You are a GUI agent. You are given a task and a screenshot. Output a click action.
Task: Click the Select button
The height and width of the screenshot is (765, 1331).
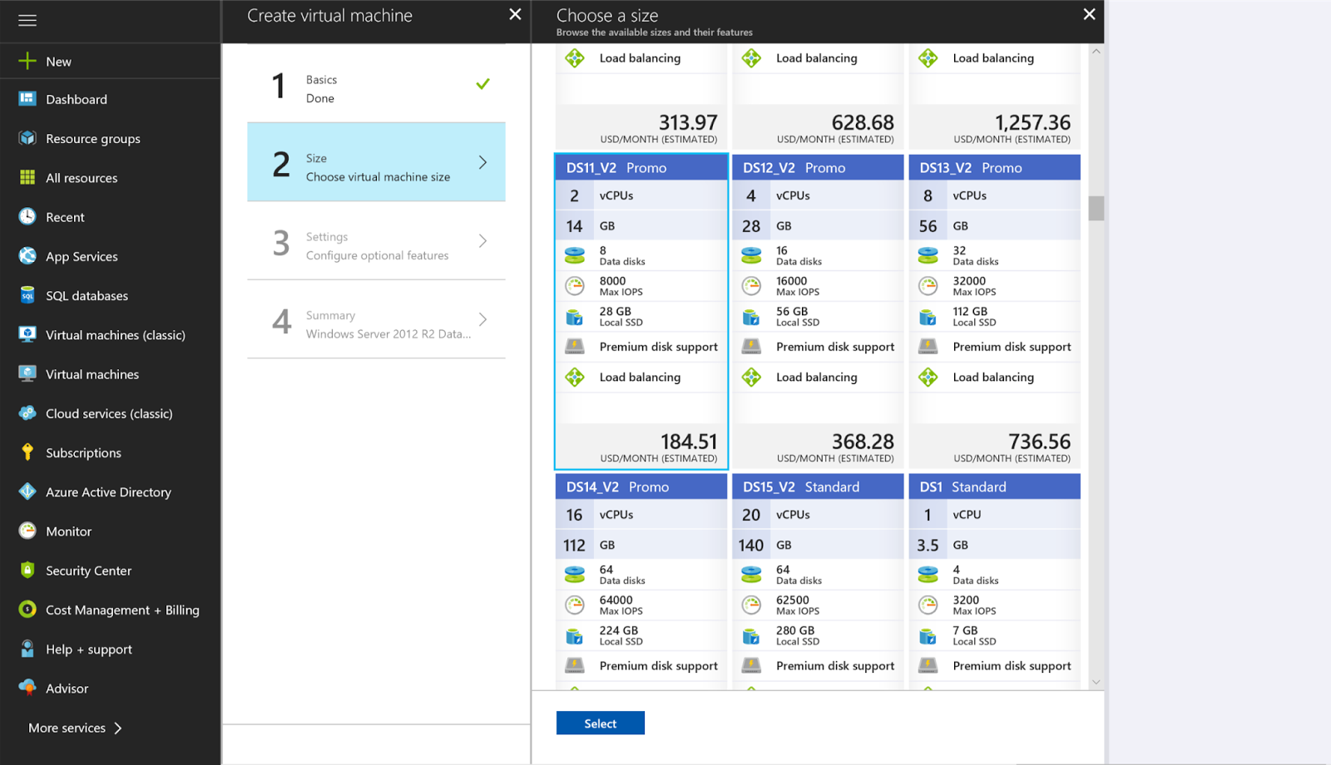point(600,723)
